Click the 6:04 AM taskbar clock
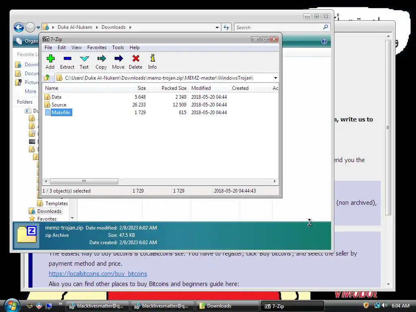The height and width of the screenshot is (312, 416). coord(400,305)
